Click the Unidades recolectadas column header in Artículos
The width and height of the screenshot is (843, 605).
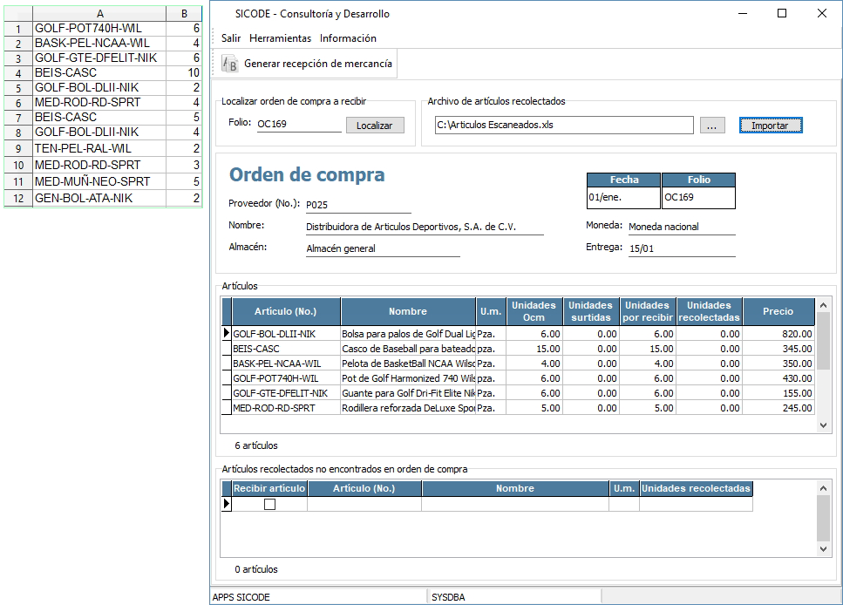(709, 311)
